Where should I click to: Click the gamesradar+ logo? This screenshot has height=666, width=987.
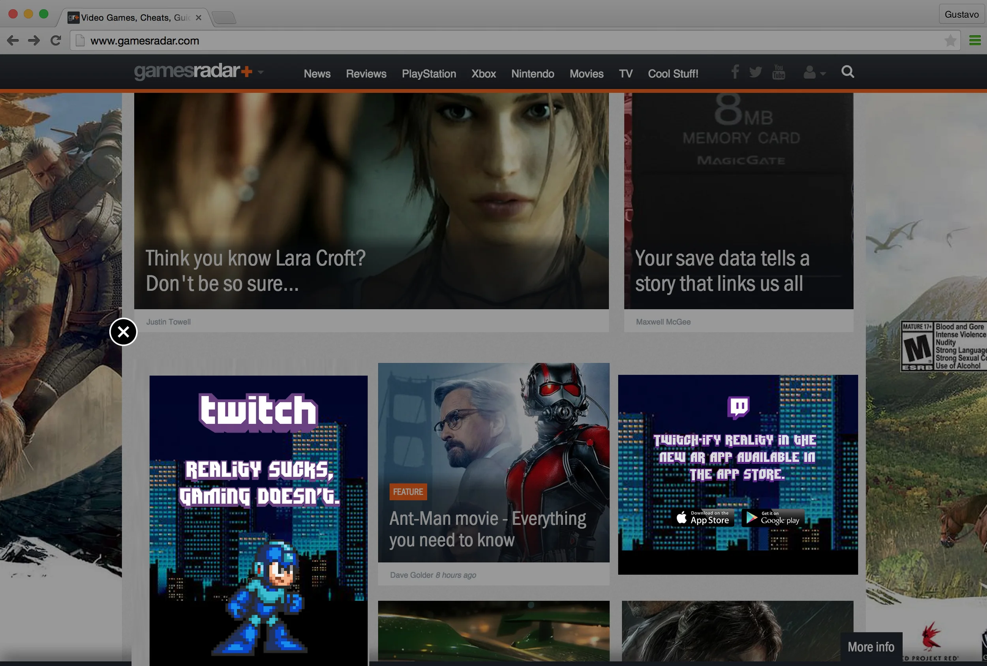193,71
